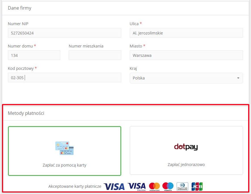Click the empty Numer mieszkania field
251x194 pixels.
pyautogui.click(x=95, y=55)
